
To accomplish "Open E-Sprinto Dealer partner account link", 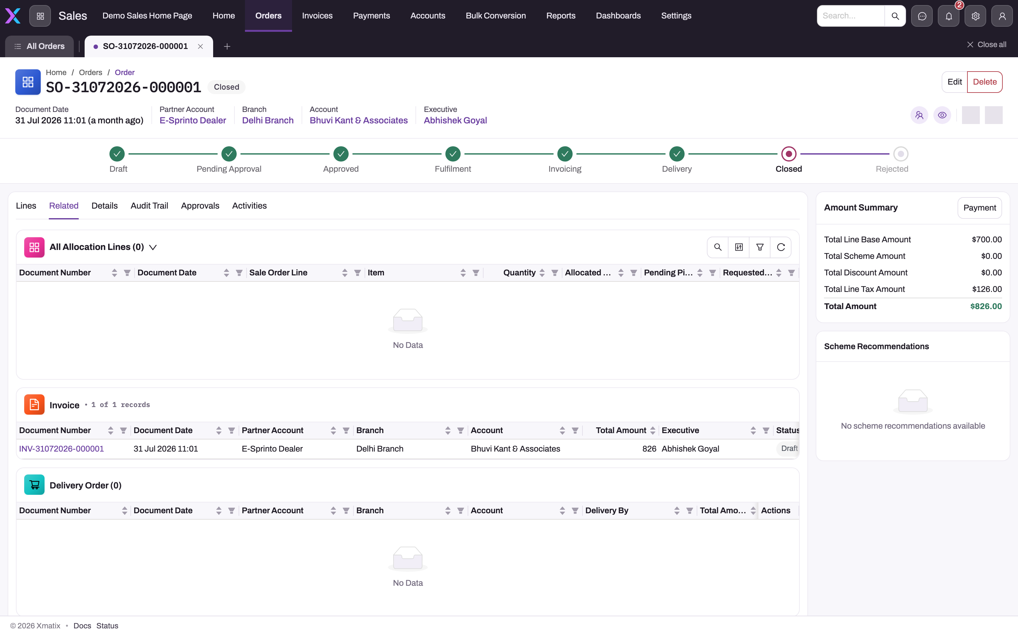I will point(193,120).
